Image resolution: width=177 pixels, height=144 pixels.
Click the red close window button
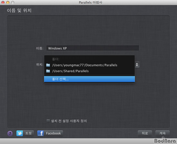coord(3,2)
